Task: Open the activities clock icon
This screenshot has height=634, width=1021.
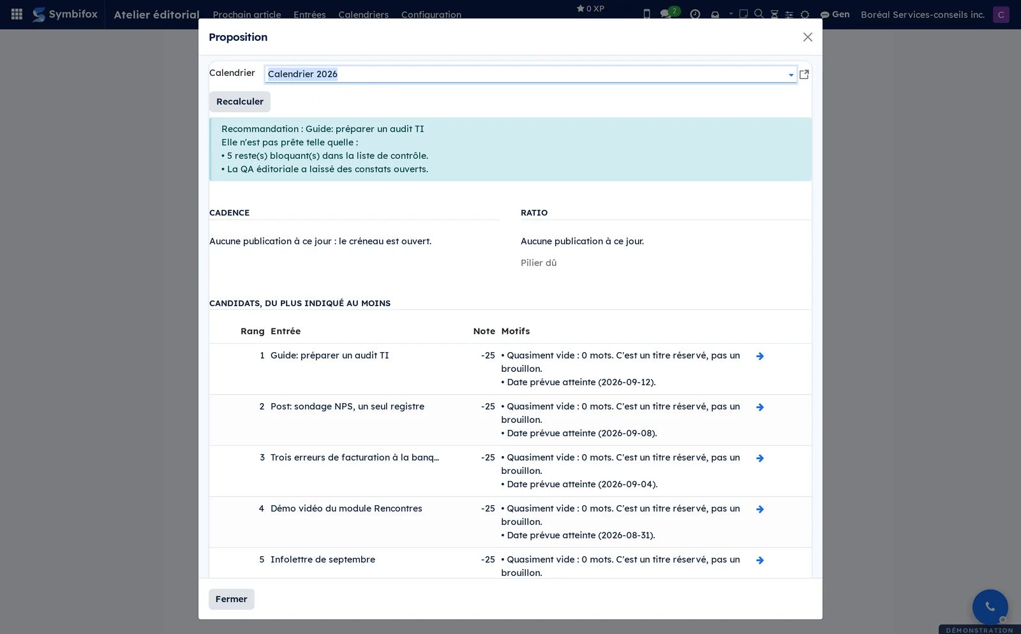Action: tap(695, 14)
